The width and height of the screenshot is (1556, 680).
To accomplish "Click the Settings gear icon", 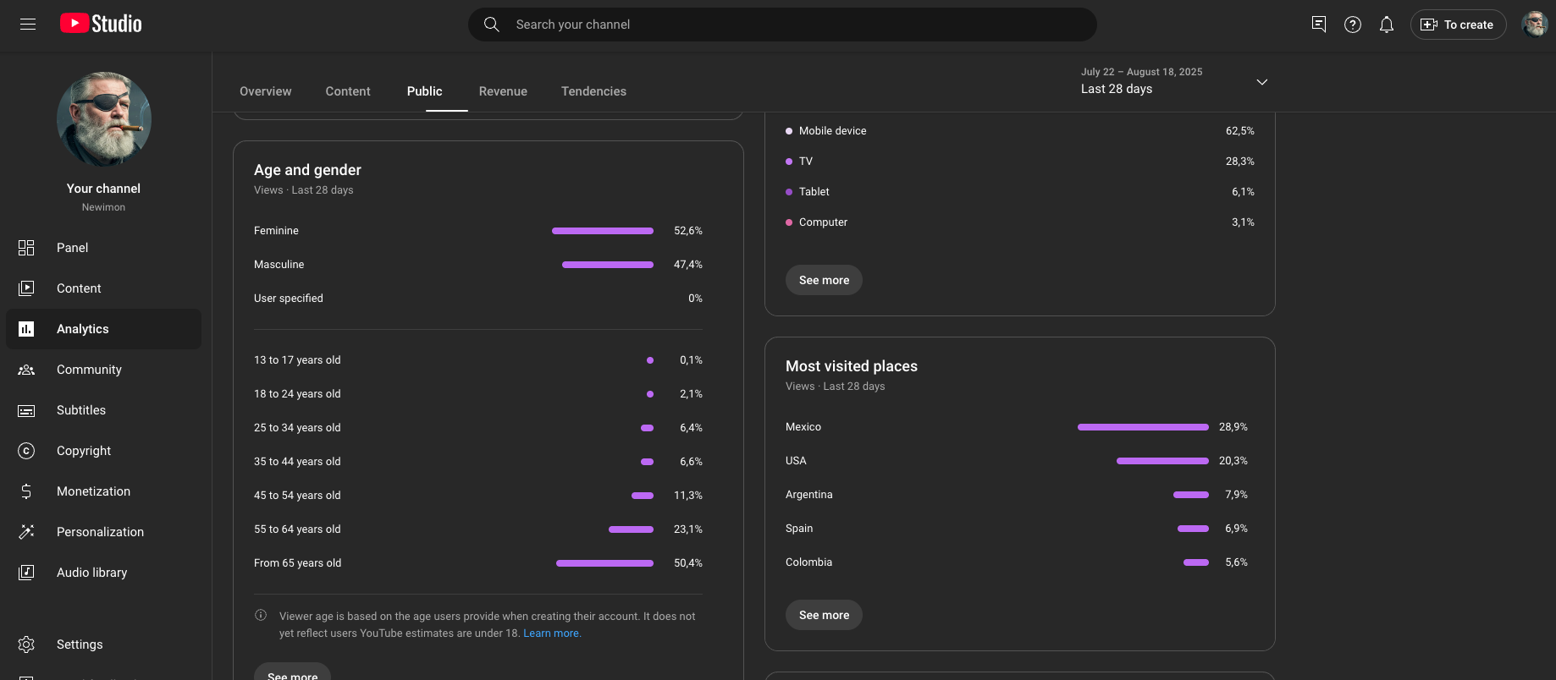I will click(26, 644).
